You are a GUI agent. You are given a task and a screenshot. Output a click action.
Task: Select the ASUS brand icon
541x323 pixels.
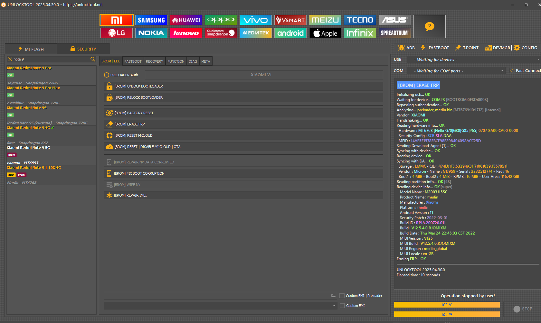(395, 20)
